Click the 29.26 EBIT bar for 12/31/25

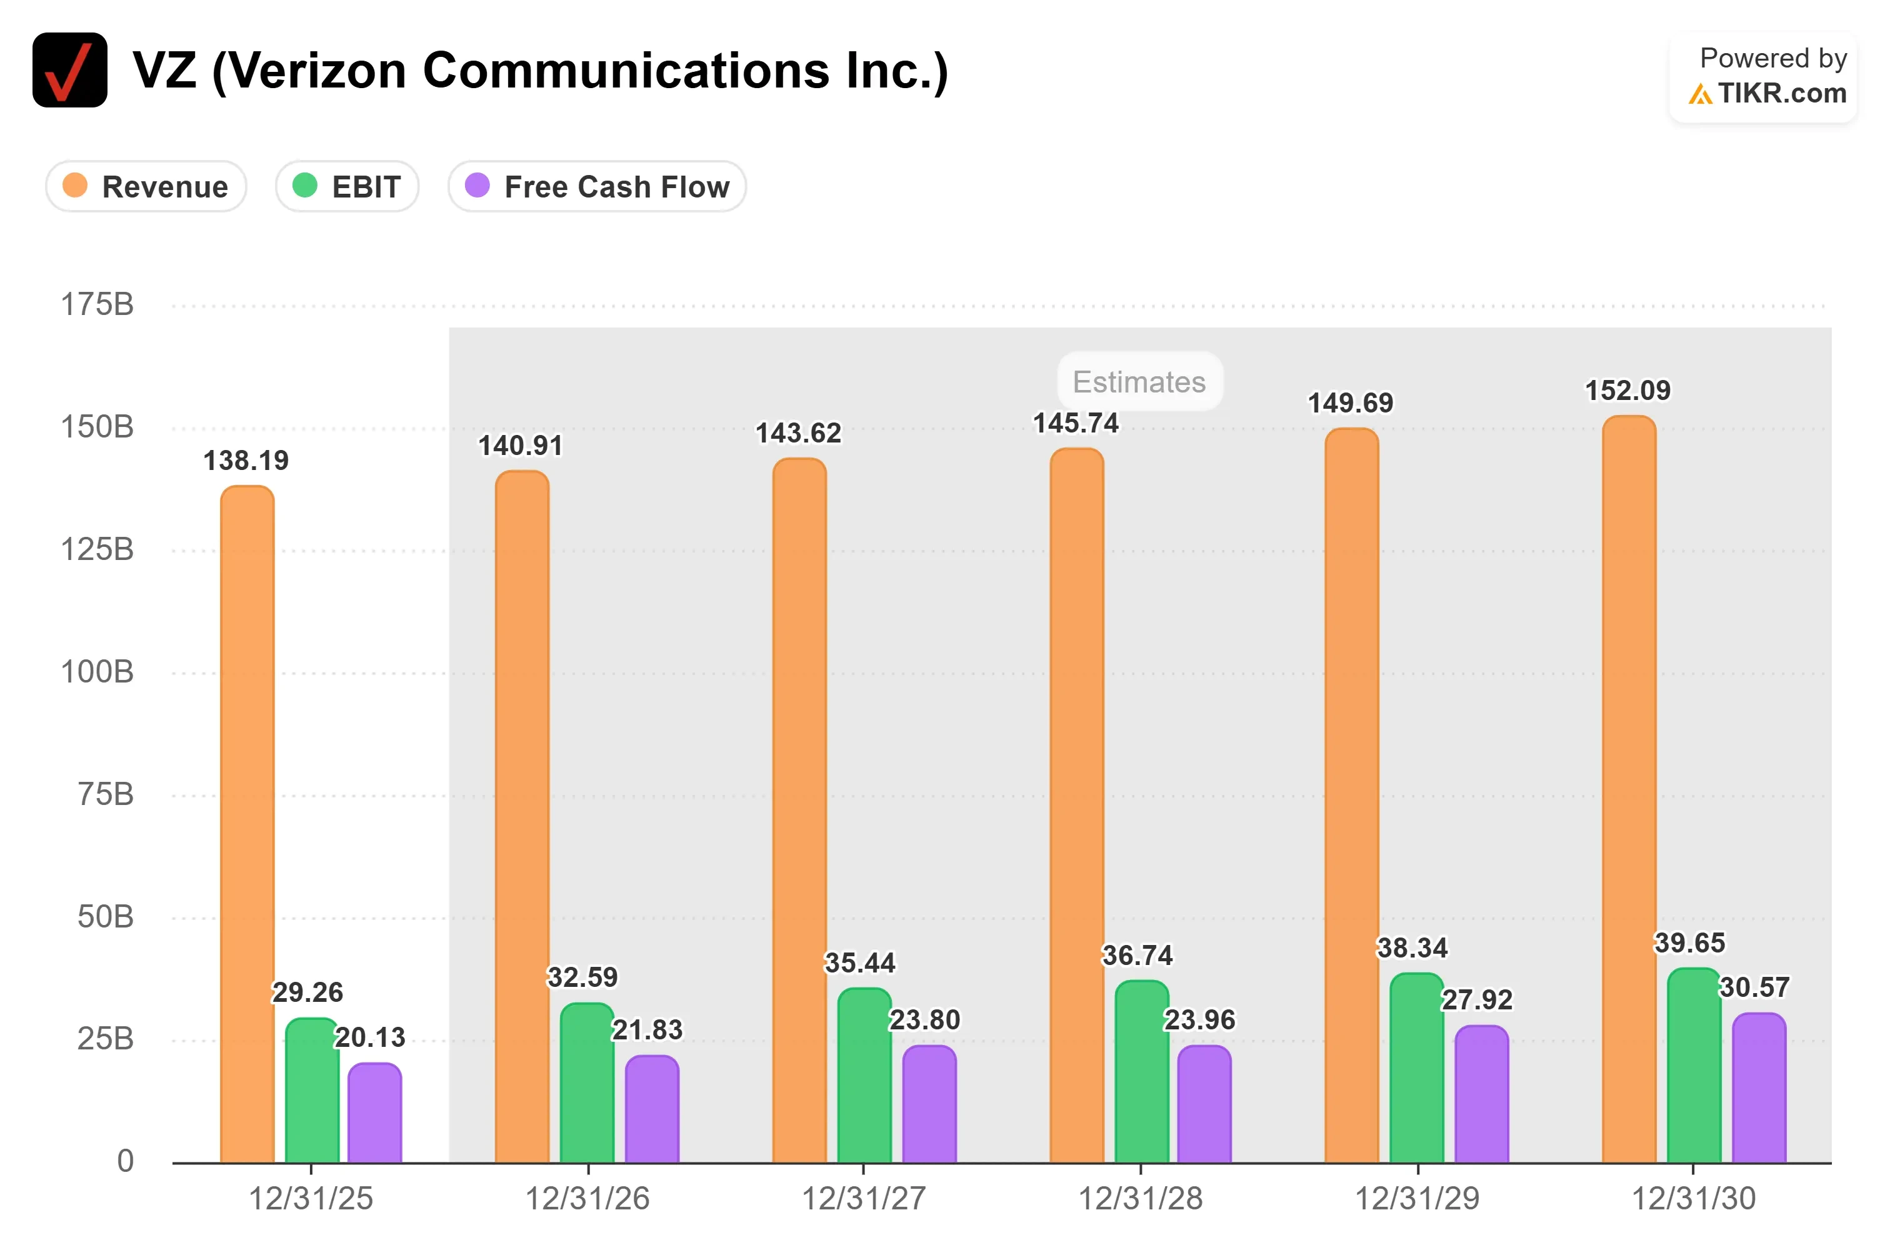pyautogui.click(x=312, y=1091)
